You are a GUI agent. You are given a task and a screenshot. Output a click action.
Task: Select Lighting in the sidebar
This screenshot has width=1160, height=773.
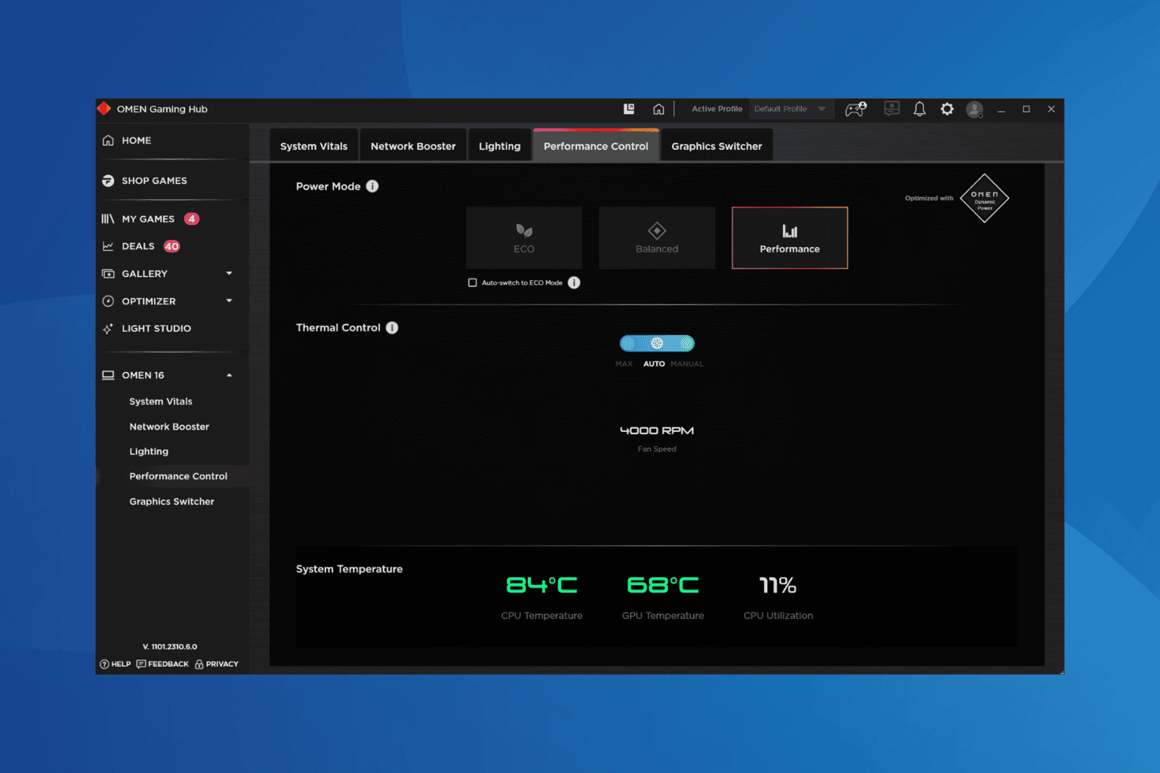point(149,451)
